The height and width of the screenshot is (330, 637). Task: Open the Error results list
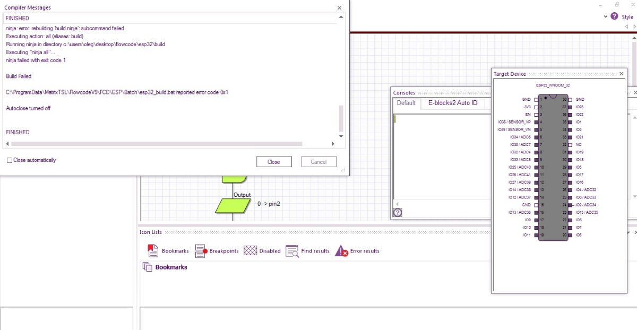tap(357, 251)
